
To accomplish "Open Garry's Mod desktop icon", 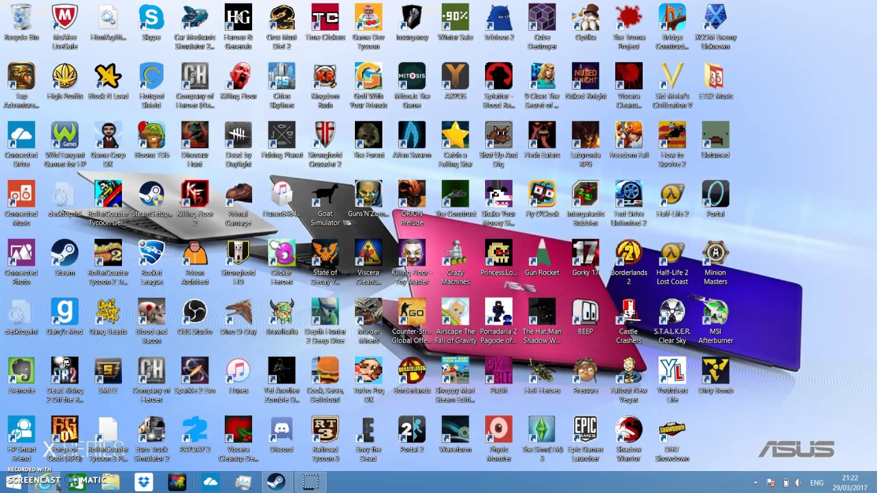I will click(64, 317).
